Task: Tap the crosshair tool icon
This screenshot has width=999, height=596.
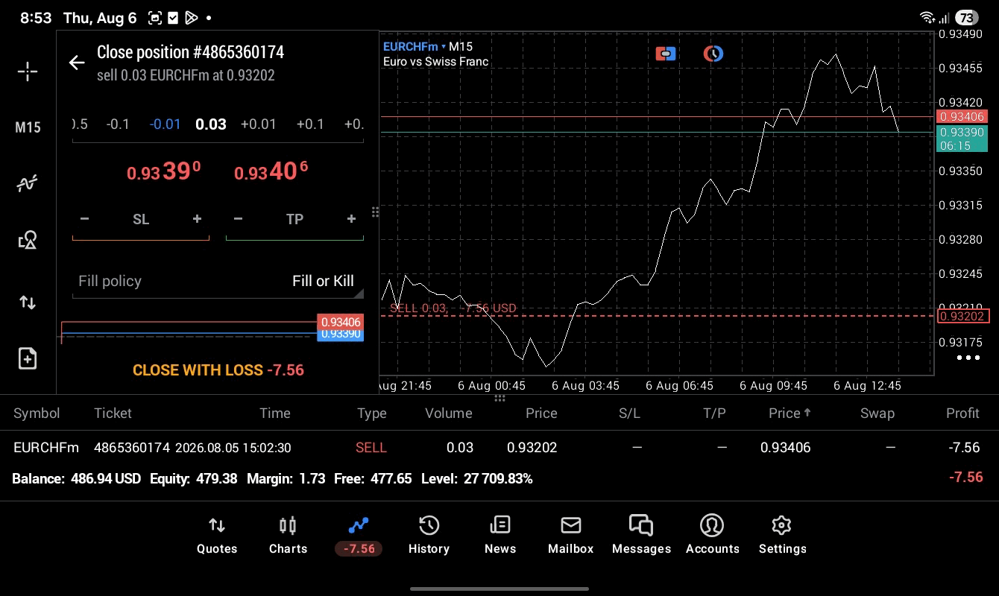Action: (28, 72)
